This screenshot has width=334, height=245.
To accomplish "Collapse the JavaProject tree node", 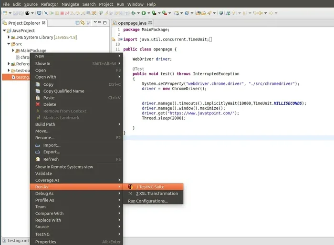I will point(4,31).
